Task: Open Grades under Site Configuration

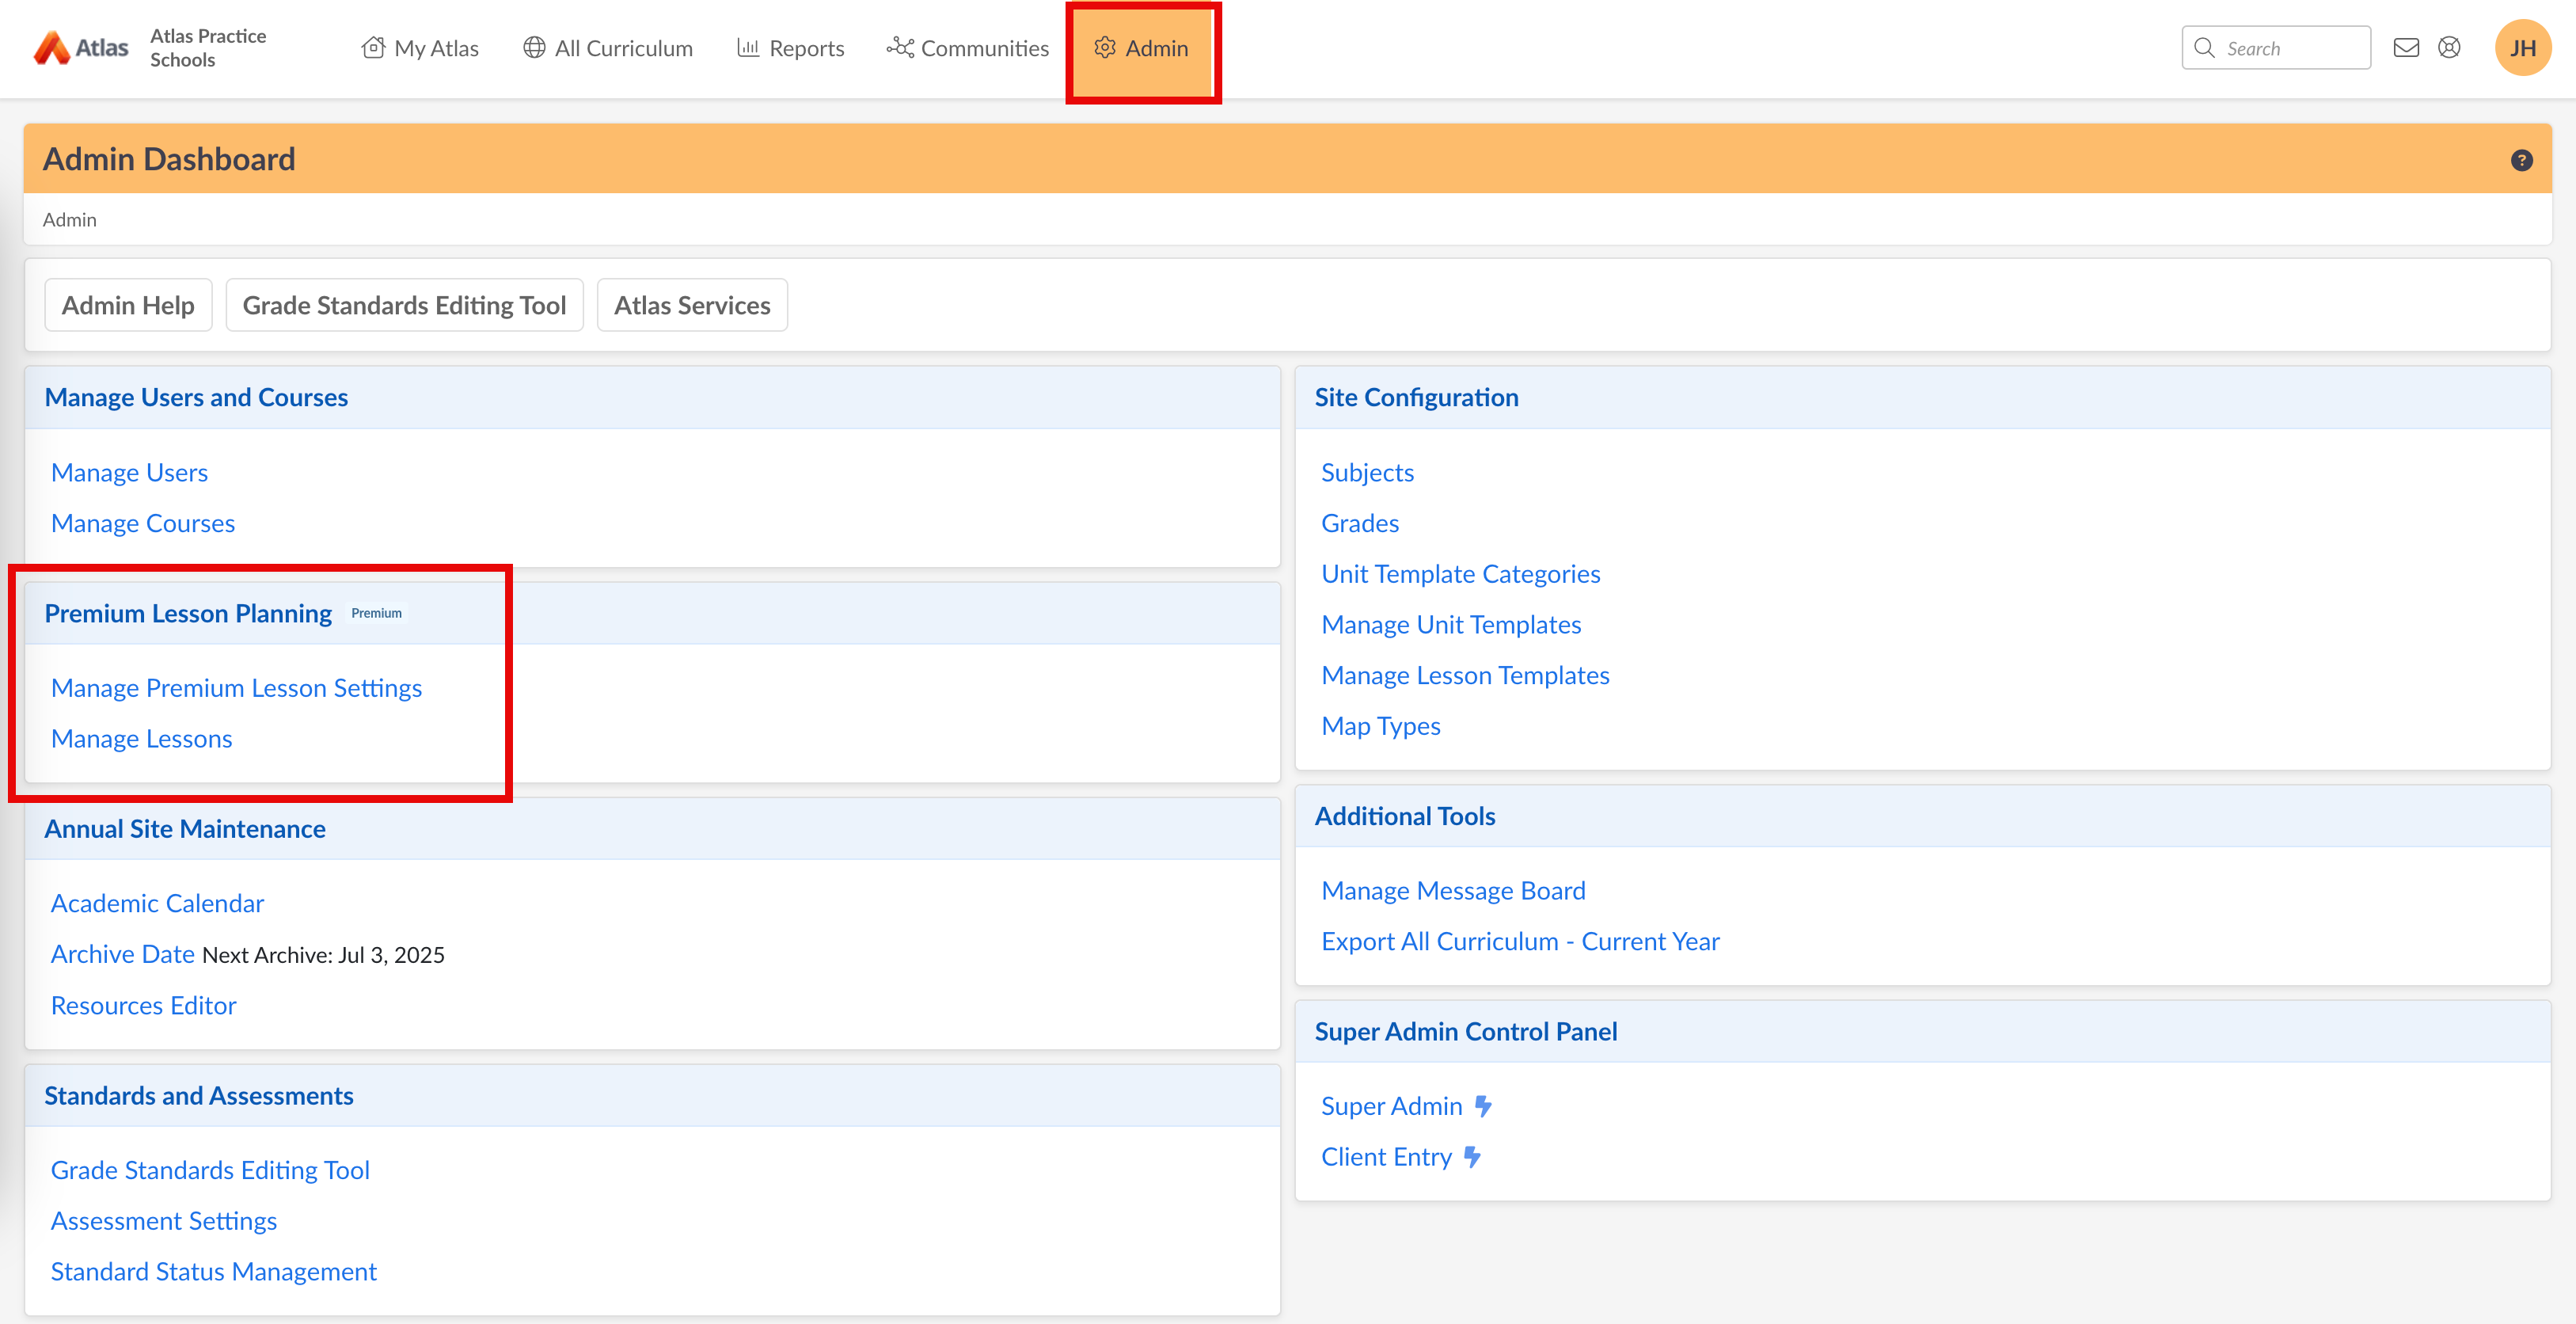Action: pos(1360,524)
